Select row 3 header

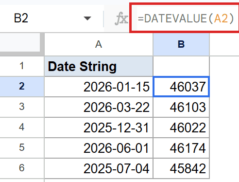pos(22,107)
